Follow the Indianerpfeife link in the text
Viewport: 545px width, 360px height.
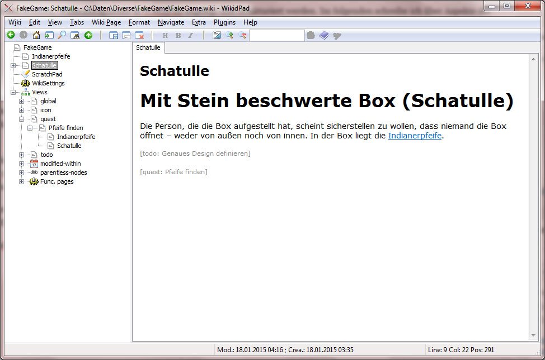(x=415, y=136)
